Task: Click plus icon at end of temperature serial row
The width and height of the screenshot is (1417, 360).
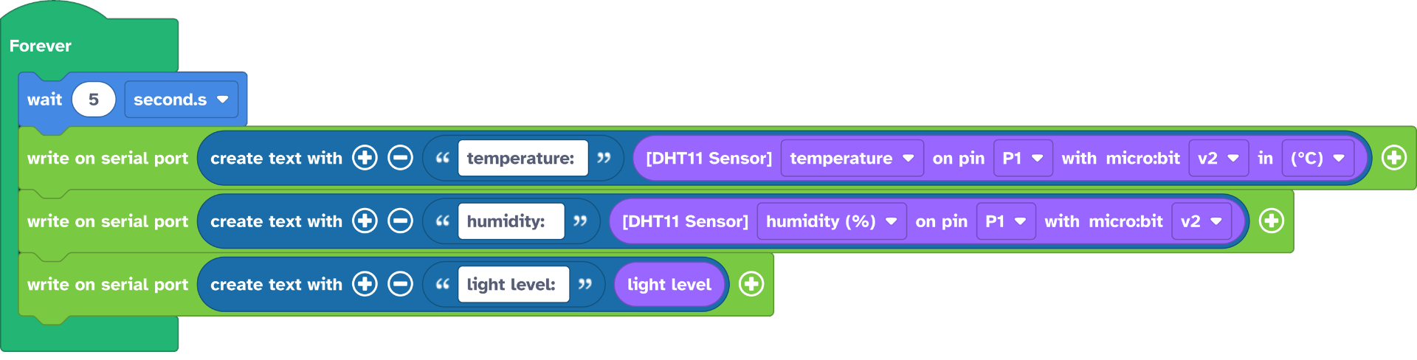Action: pyautogui.click(x=1393, y=158)
